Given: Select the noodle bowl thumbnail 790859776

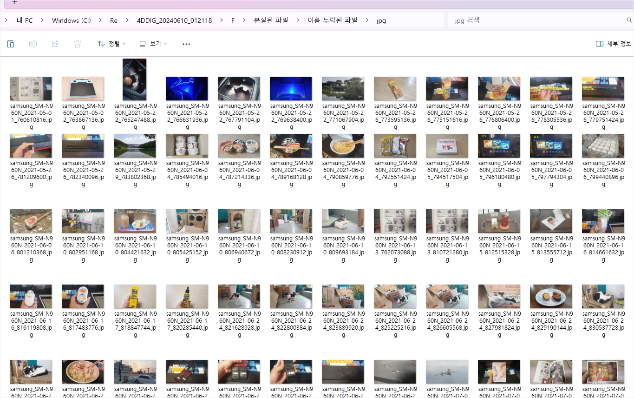Looking at the screenshot, I should [x=343, y=146].
